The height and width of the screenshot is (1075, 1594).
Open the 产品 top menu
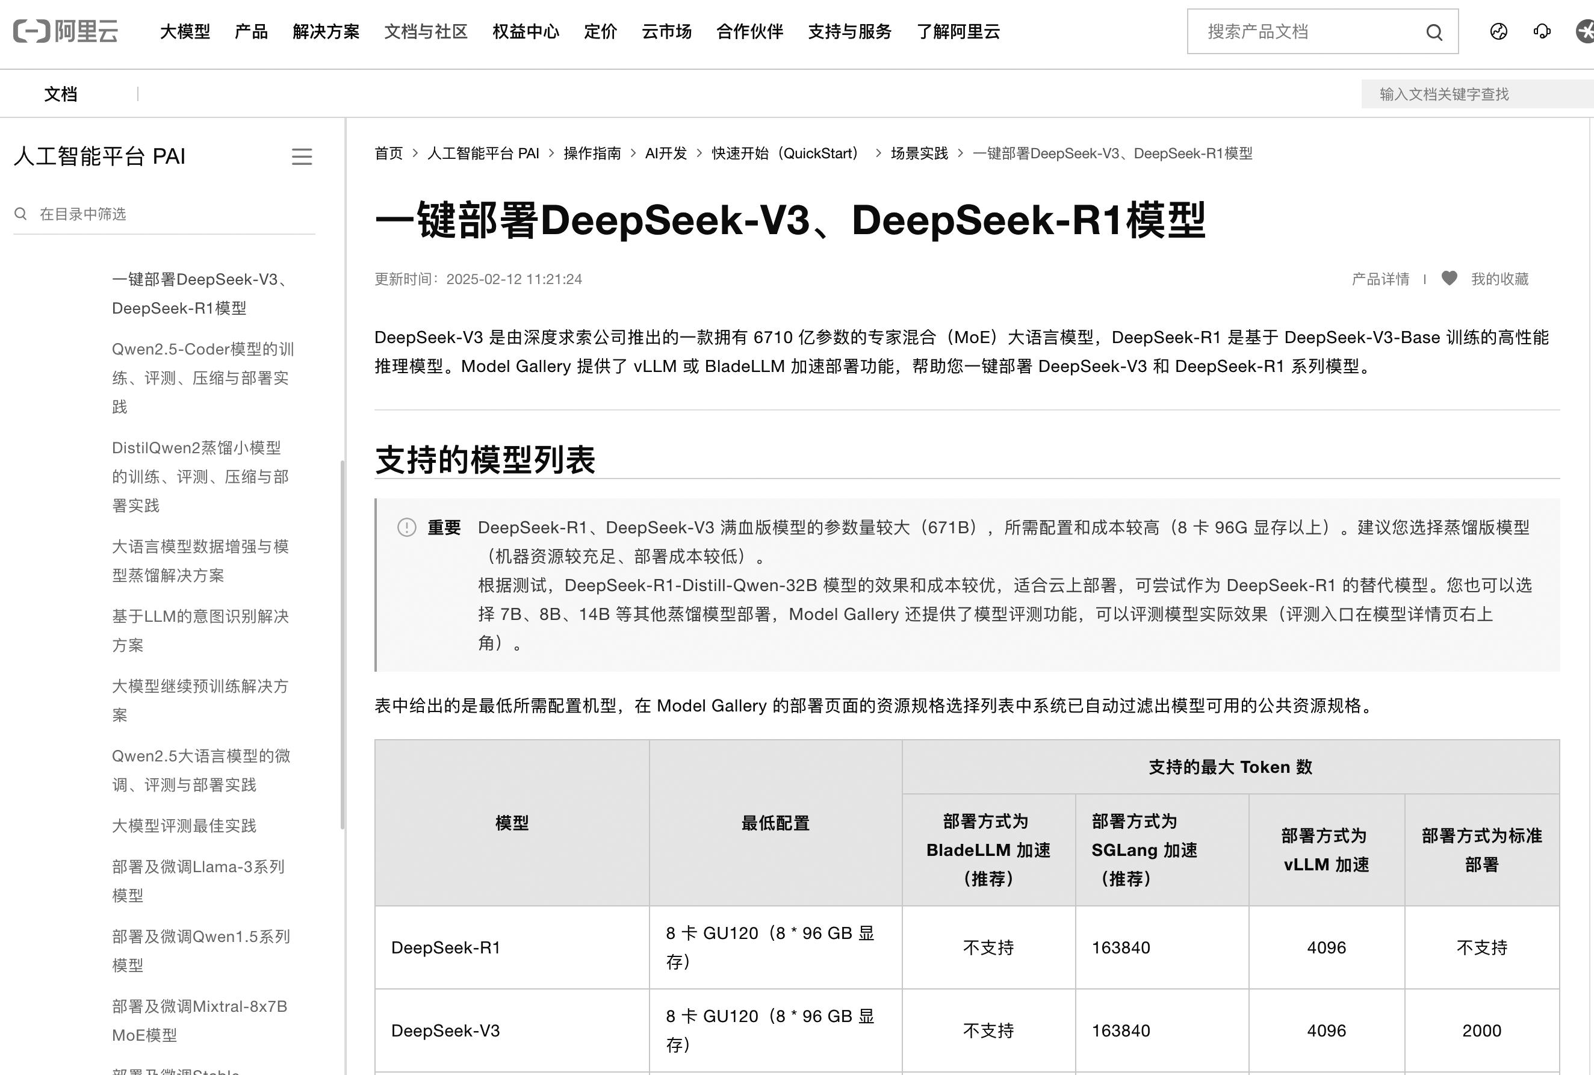(251, 31)
